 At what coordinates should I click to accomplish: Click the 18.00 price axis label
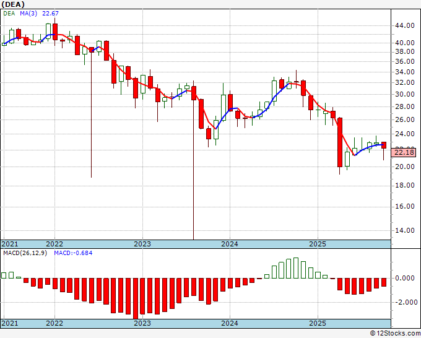405,186
